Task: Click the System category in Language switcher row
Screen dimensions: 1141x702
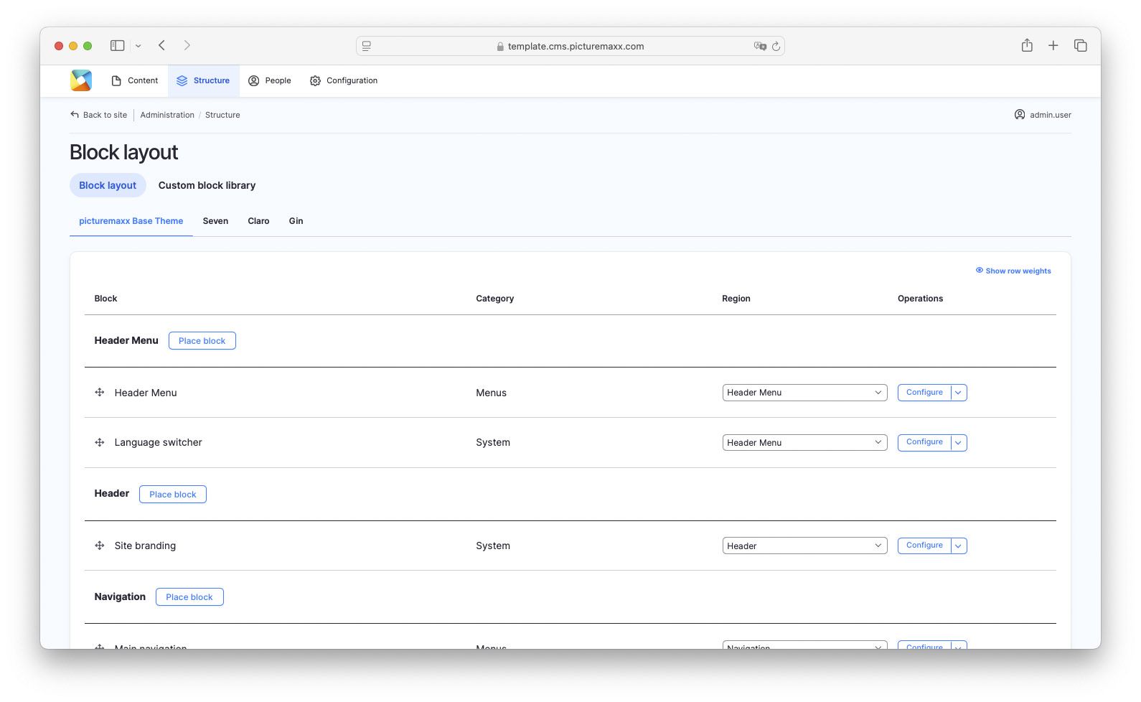Action: pos(493,442)
